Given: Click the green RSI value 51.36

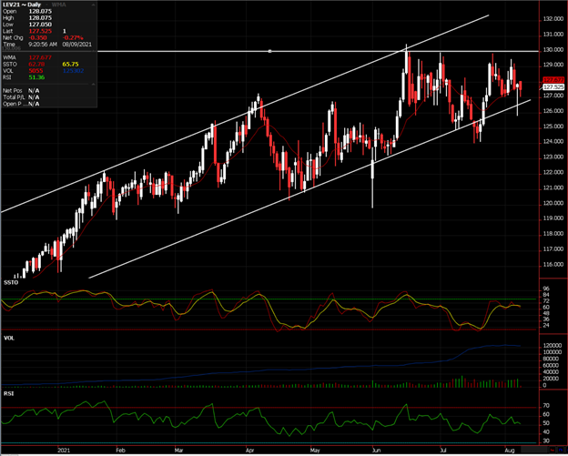Looking at the screenshot, I should pyautogui.click(x=38, y=79).
